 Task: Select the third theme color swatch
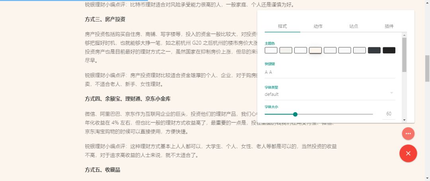click(x=301, y=50)
